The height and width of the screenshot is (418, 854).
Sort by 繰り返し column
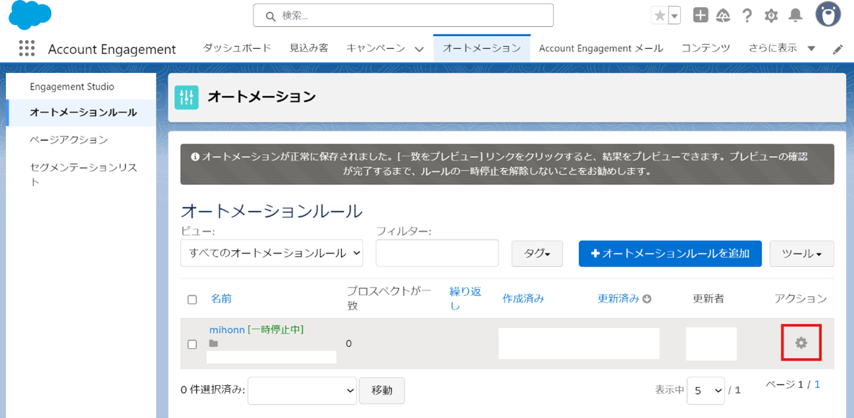[x=466, y=299]
